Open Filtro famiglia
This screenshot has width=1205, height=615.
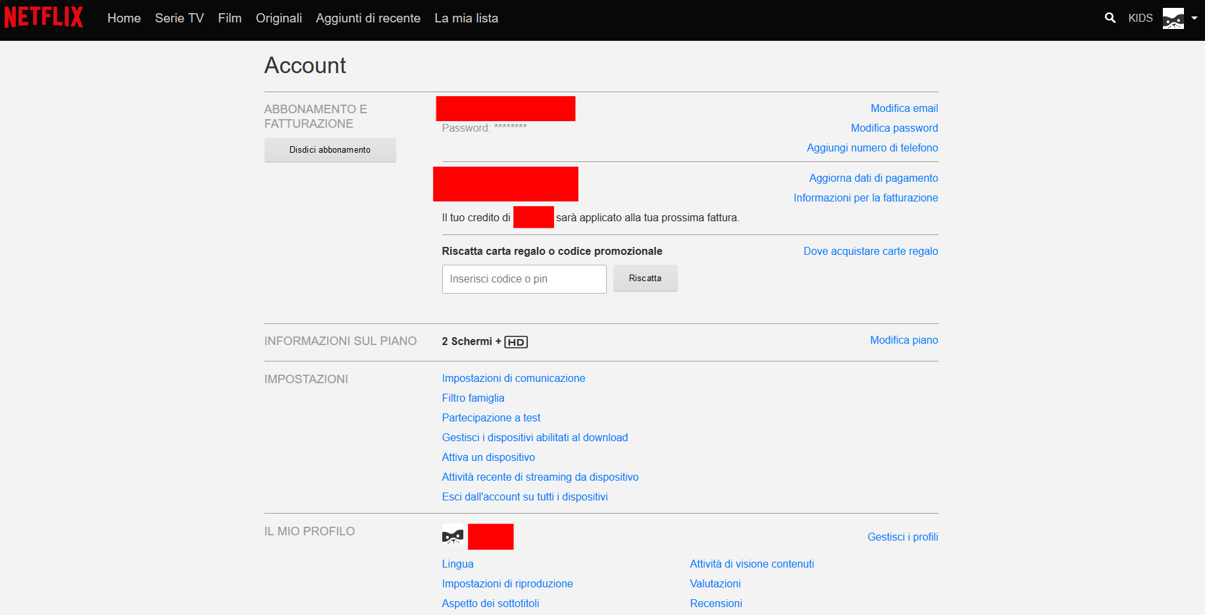473,398
